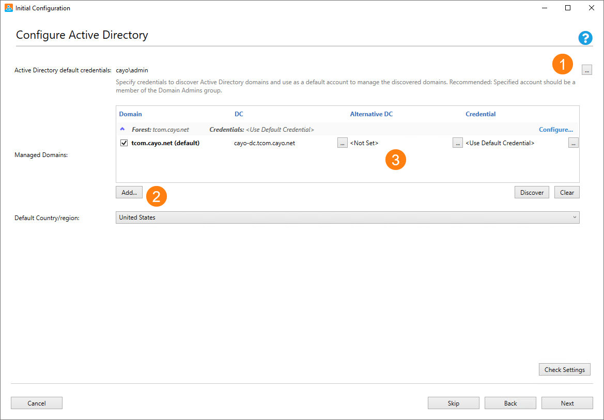This screenshot has height=420, width=604.
Task: Select the tcom.cayo.net (default) domain name
Action: point(165,143)
